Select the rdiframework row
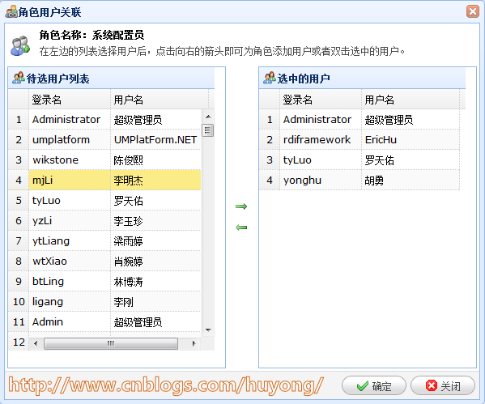The height and width of the screenshot is (404, 485). [x=359, y=139]
